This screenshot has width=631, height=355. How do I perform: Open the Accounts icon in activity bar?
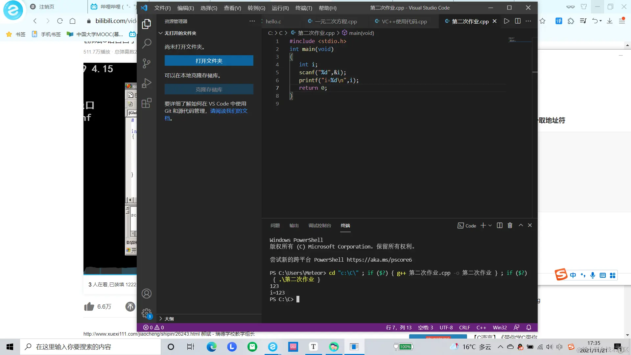tap(147, 294)
